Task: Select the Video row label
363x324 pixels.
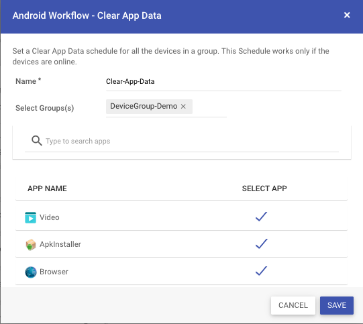Action: pos(50,217)
